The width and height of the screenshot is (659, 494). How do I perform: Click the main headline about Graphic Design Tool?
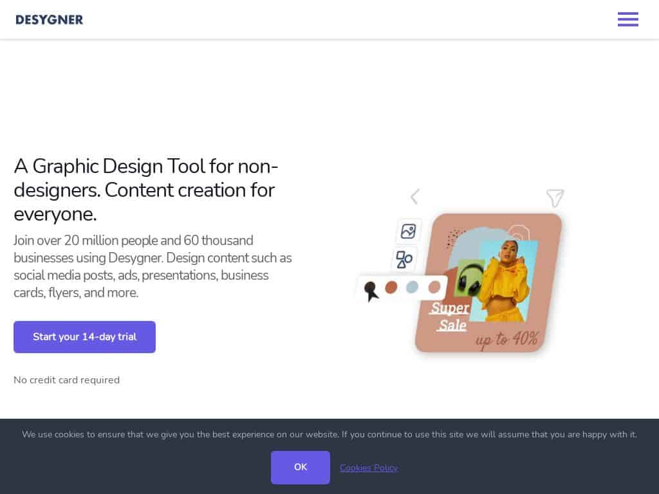pos(146,190)
